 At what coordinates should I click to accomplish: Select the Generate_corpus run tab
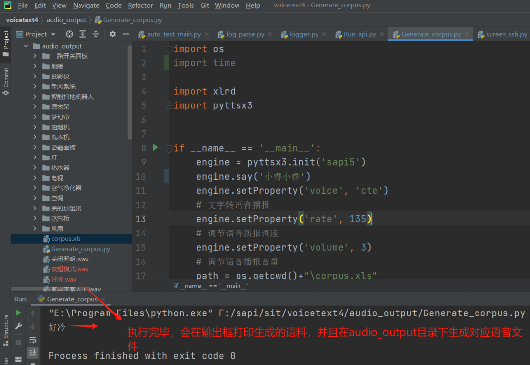(x=72, y=299)
